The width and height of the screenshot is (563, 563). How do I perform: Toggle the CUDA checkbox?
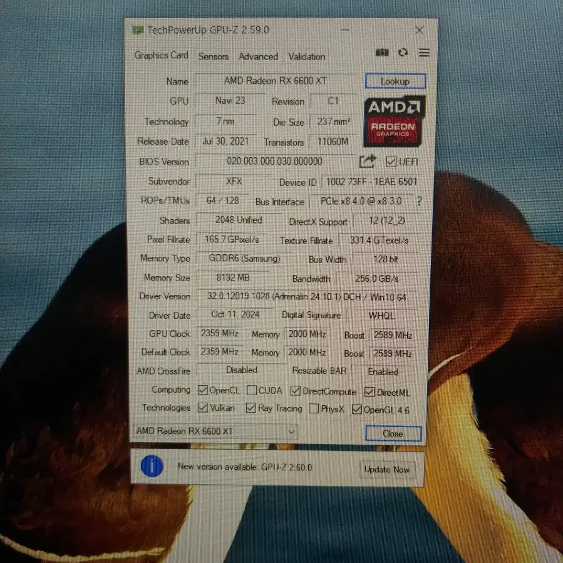point(252,390)
